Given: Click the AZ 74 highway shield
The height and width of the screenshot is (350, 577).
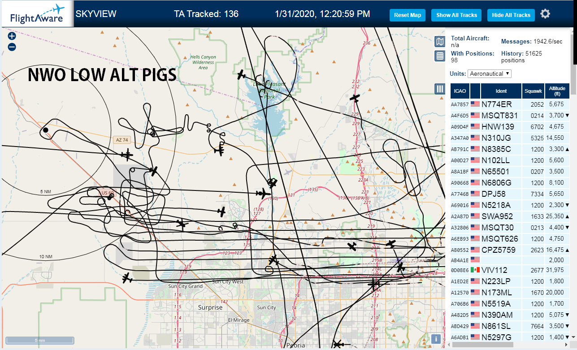Looking at the screenshot, I should tap(122, 140).
